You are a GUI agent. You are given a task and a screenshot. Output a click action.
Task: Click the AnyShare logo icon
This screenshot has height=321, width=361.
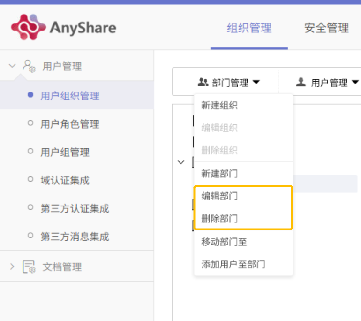(28, 27)
